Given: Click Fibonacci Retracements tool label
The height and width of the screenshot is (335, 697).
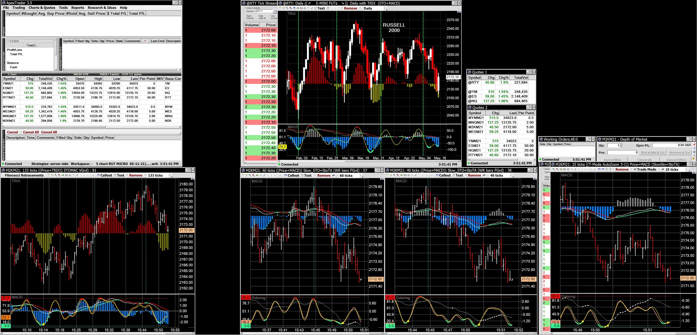Looking at the screenshot, I should 24,175.
